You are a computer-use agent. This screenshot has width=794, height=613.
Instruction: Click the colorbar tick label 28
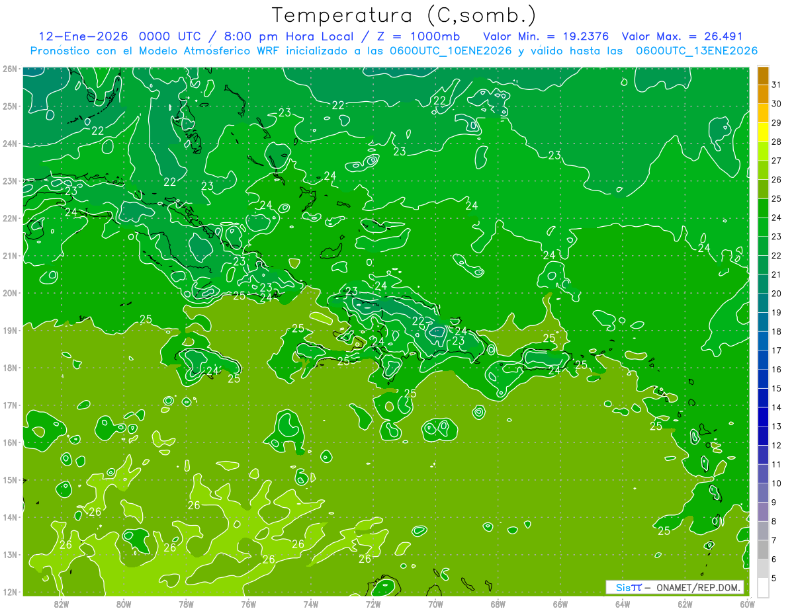pos(776,142)
